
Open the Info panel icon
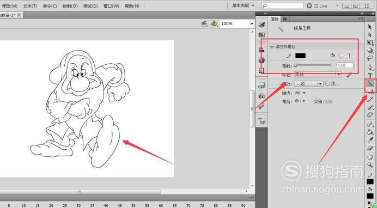coord(262,60)
